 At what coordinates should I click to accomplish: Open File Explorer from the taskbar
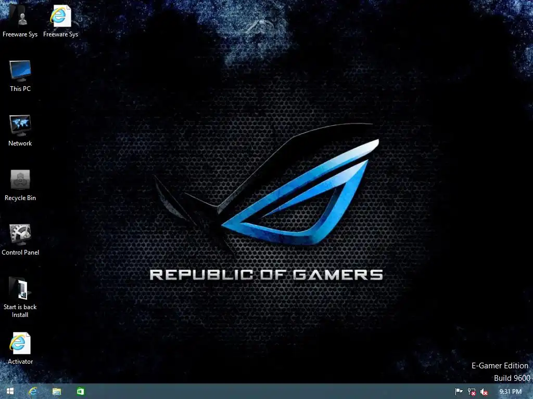56,391
